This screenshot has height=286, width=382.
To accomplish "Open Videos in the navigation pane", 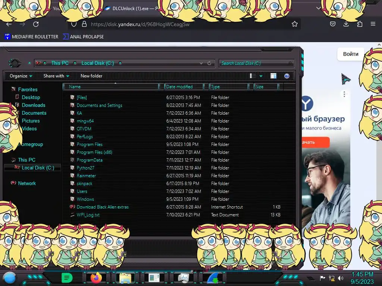I will [x=29, y=128].
